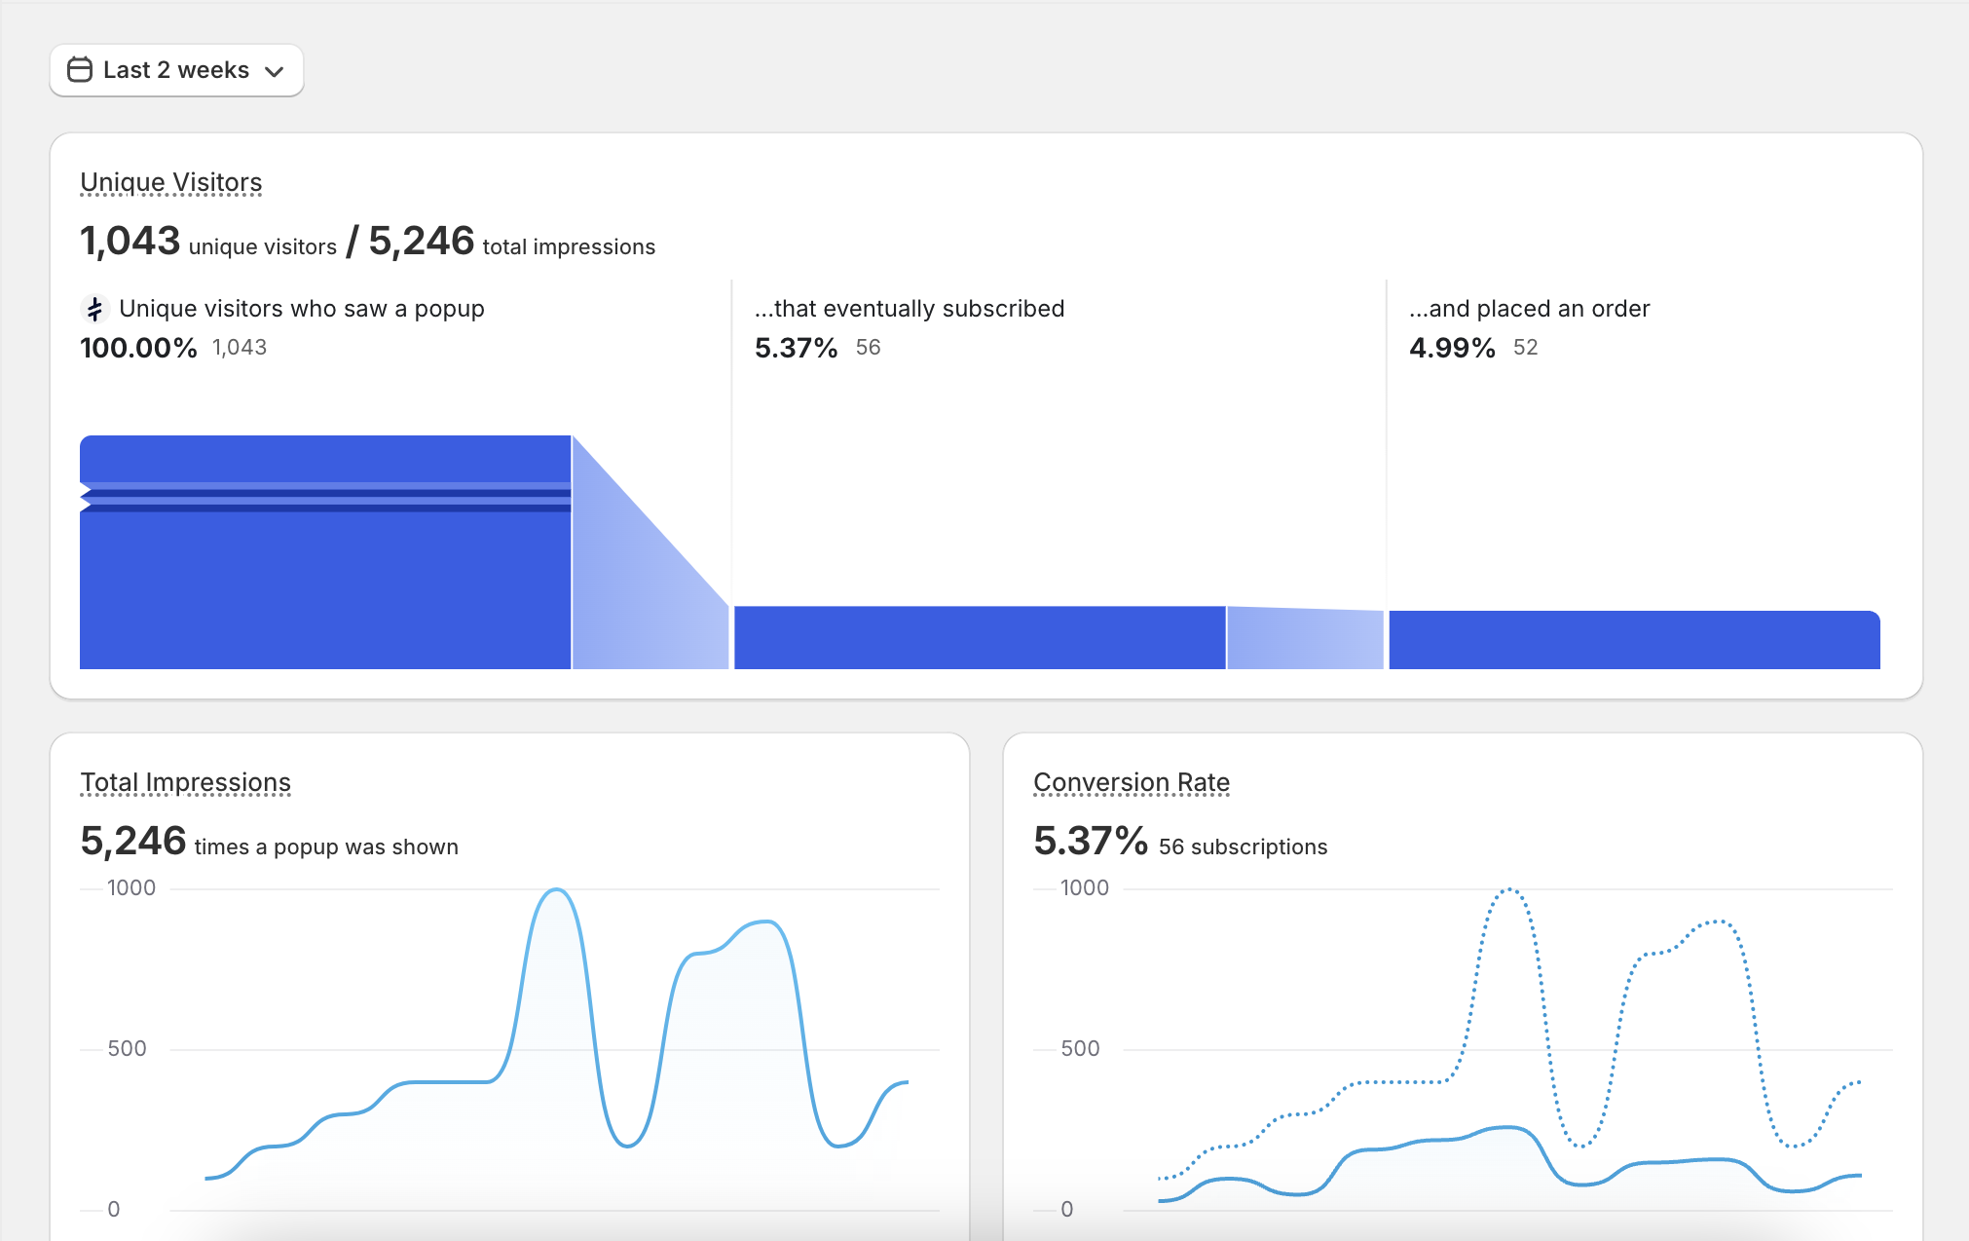1969x1241 pixels.
Task: Click the calendar icon in date filter
Action: coord(80,69)
